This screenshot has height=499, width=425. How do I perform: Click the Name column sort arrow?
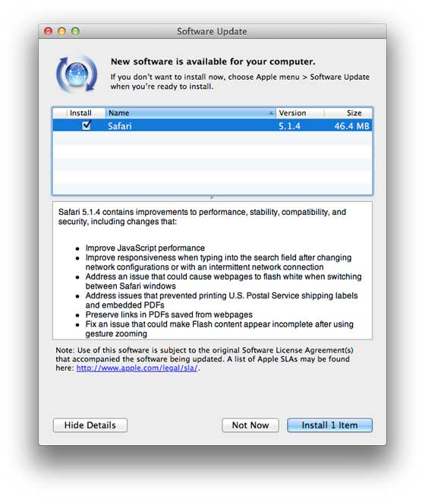click(271, 113)
